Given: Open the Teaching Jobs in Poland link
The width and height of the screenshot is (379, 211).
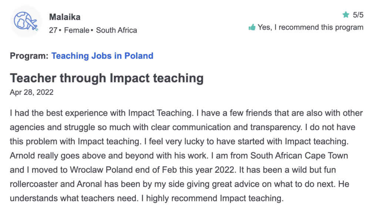Looking at the screenshot, I should point(102,56).
